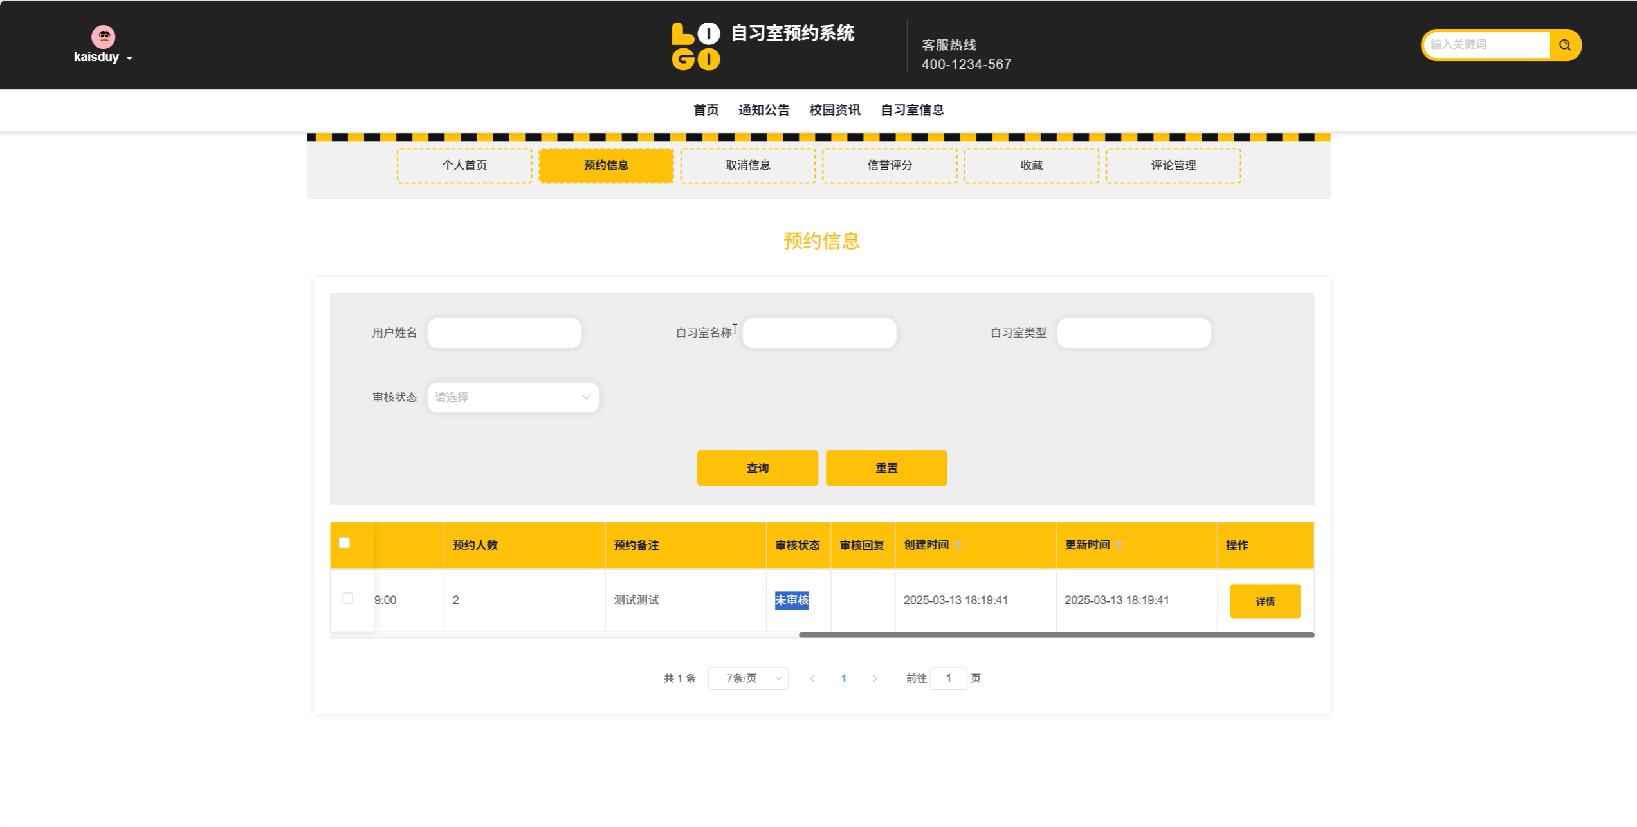Screen dimensions: 1637x827
Task: Click the search magnifier icon
Action: (x=1564, y=45)
